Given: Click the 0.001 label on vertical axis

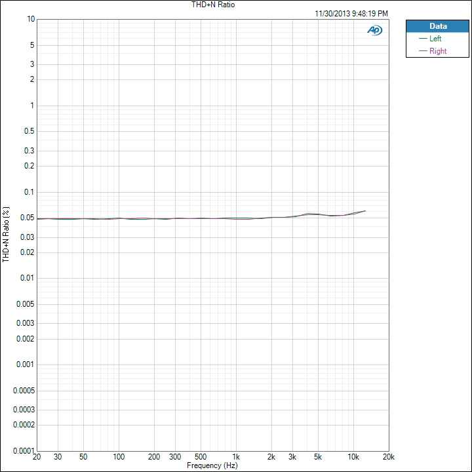Looking at the screenshot, I should pyautogui.click(x=25, y=364).
